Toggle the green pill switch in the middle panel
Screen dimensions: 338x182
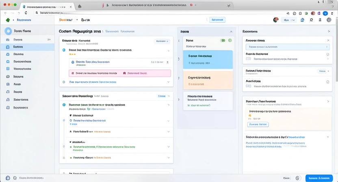[x=223, y=40]
